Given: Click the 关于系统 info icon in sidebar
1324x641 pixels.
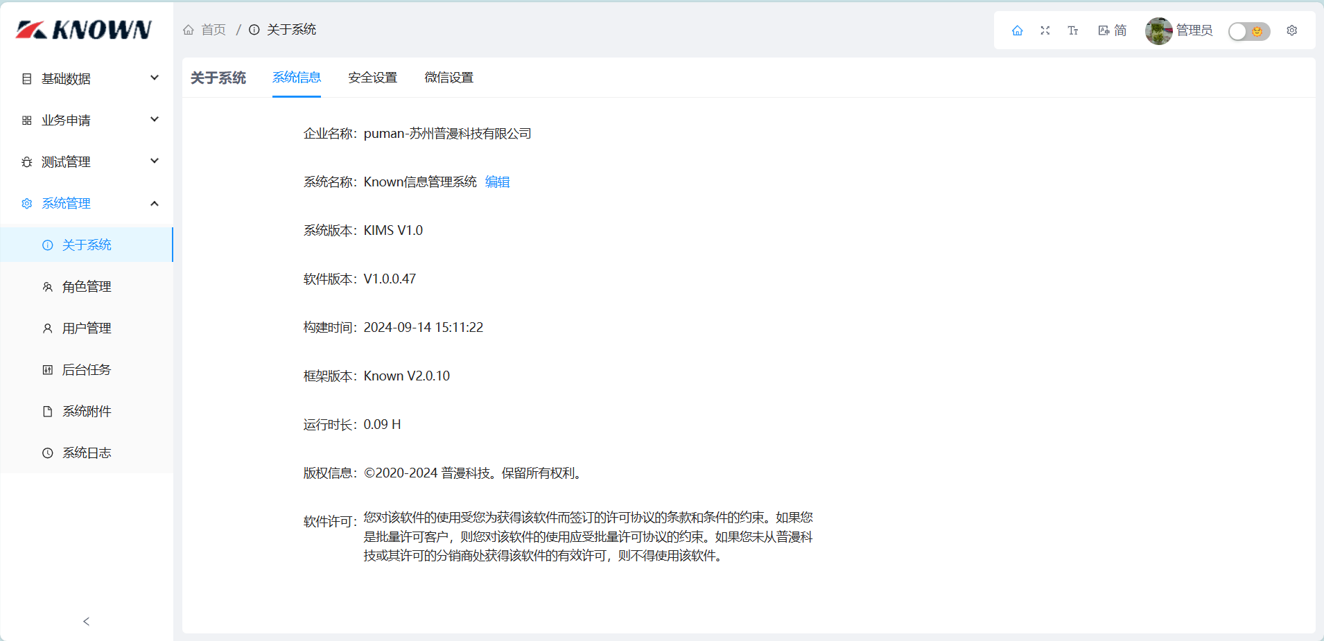Looking at the screenshot, I should 48,245.
